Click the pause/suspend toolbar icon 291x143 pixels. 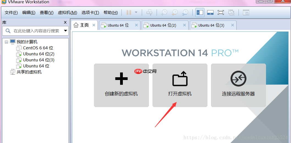tap(129, 13)
